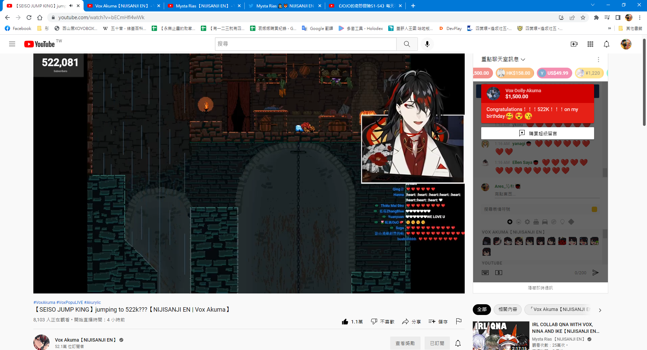
Task: Open Super Chat dollar icon in chat
Action: (x=499, y=273)
